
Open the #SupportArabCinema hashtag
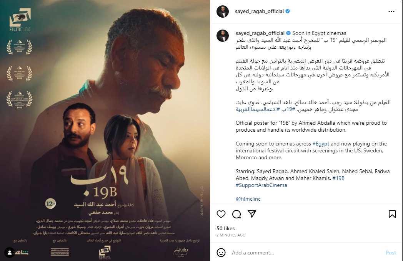click(x=261, y=185)
